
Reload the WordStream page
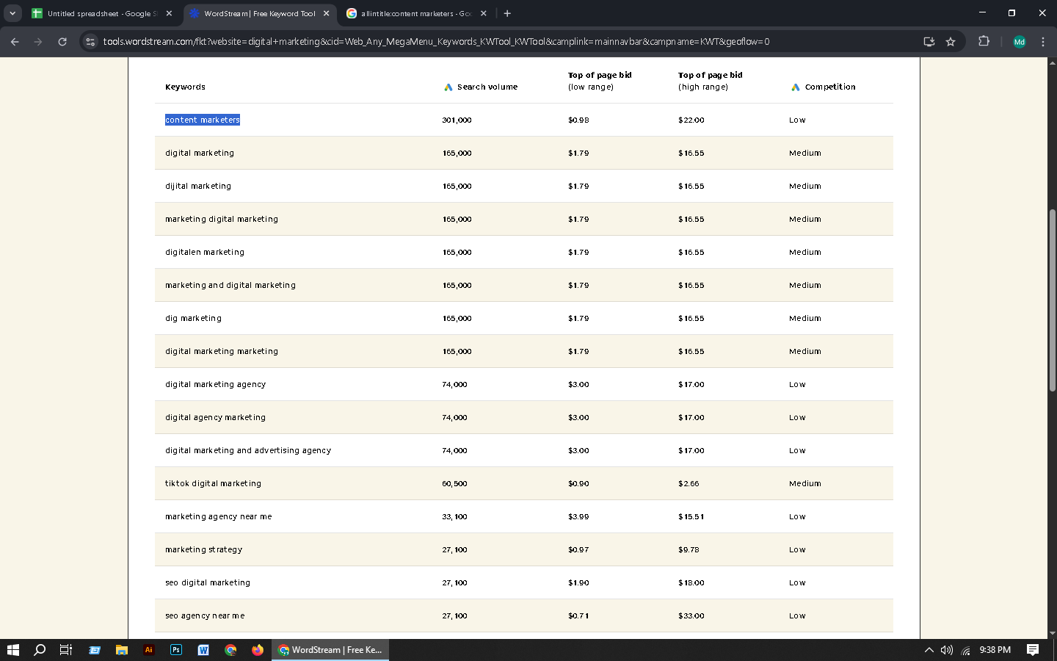tap(62, 42)
